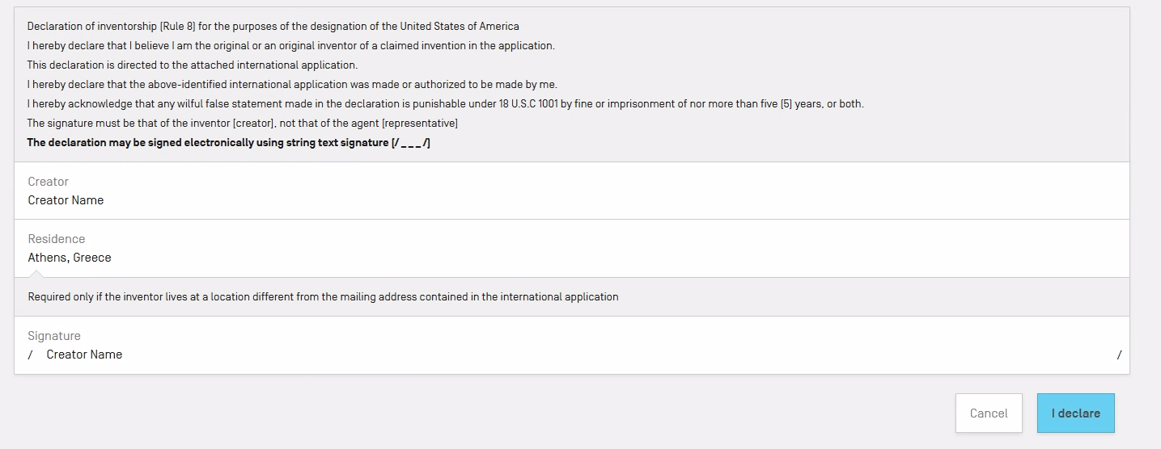Viewport: 1161px width, 449px height.
Task: Click the 'Creator' field label
Action: coord(48,182)
